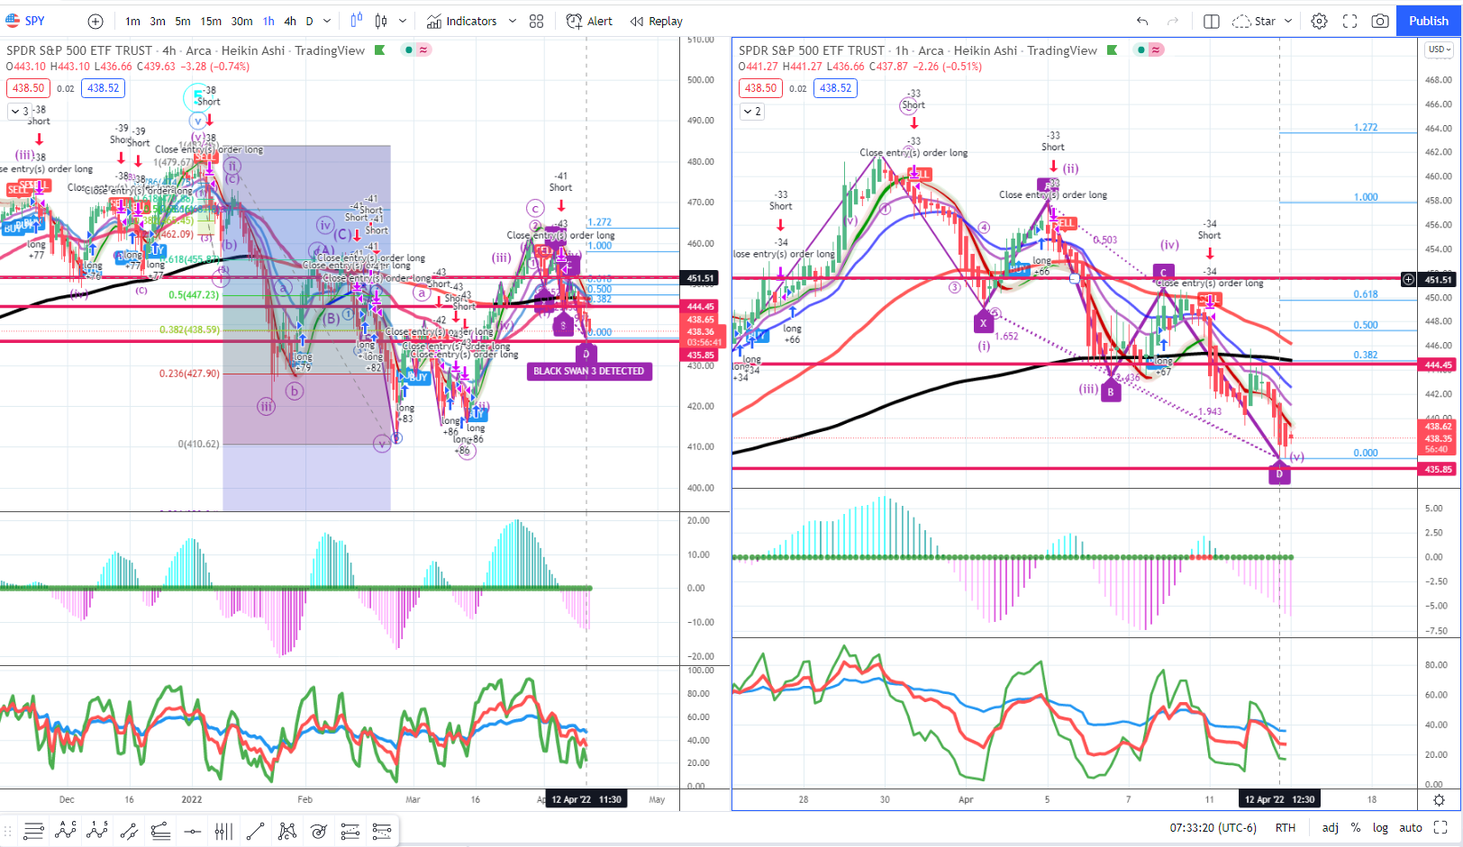Image resolution: width=1463 pixels, height=847 pixels.
Task: Select the 3m timeframe
Action: point(158,21)
